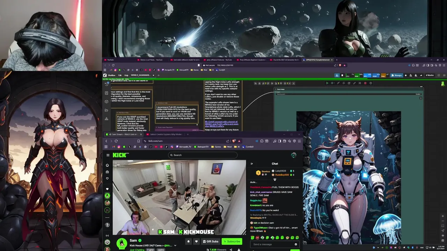Image resolution: width=447 pixels, height=251 pixels.
Task: Click the Send a message box
Action: (275, 244)
